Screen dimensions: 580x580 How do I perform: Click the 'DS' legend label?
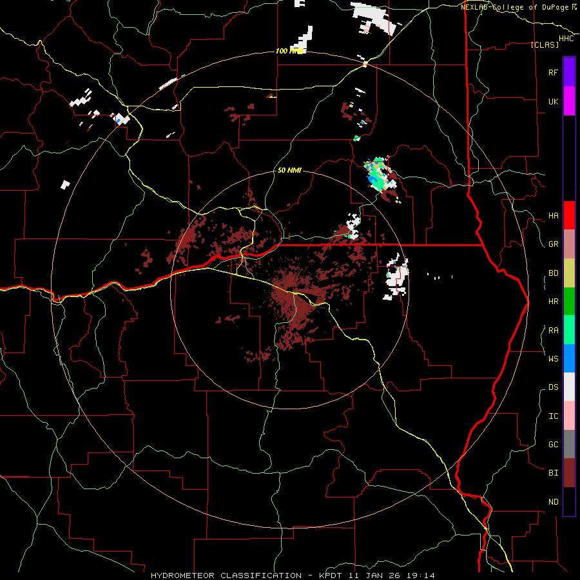553,387
